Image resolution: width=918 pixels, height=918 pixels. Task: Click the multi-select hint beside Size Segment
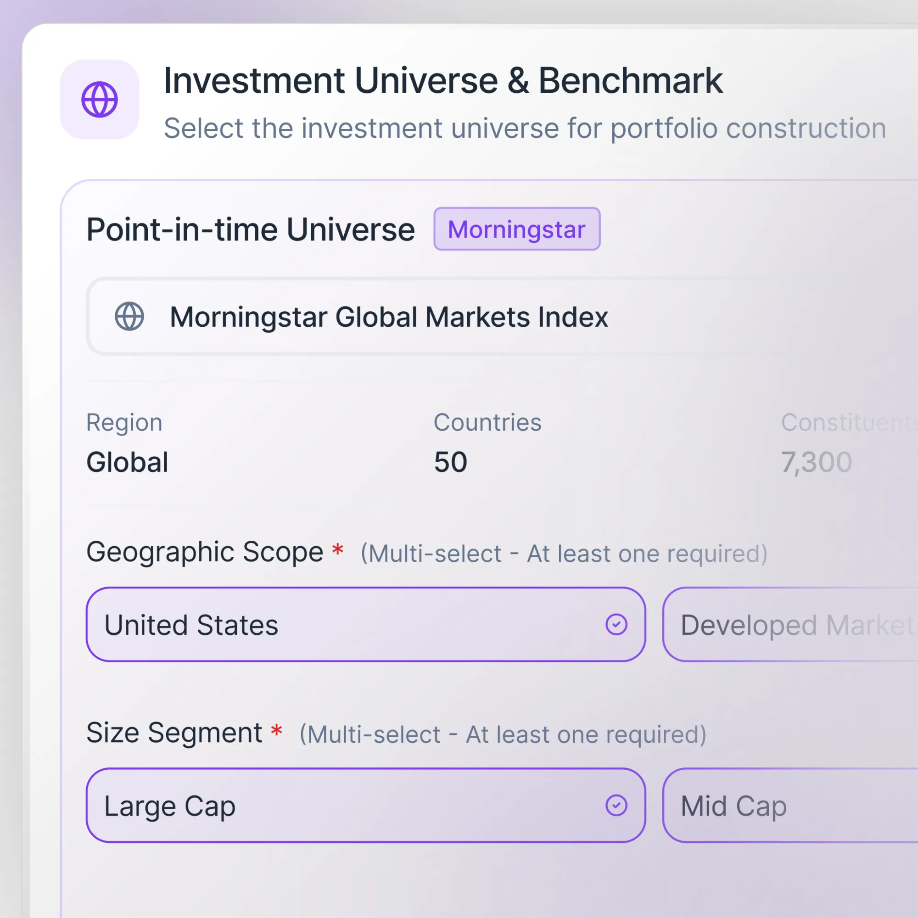tap(503, 734)
